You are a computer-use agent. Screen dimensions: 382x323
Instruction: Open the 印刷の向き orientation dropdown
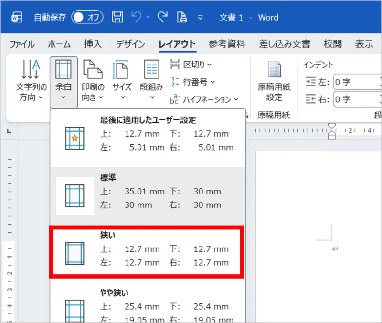pyautogui.click(x=93, y=81)
